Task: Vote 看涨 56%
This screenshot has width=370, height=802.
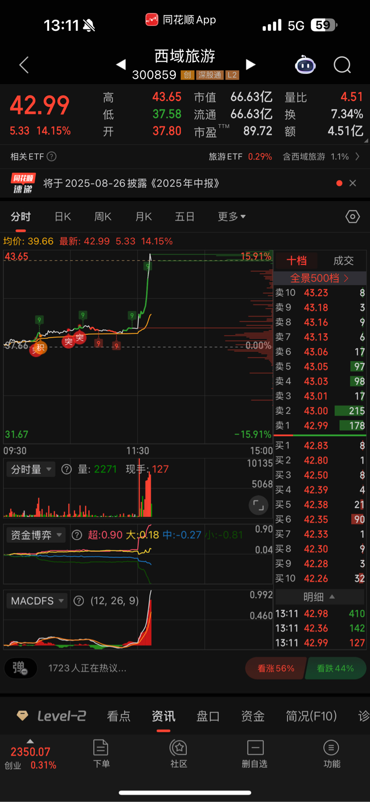Action: tap(276, 668)
